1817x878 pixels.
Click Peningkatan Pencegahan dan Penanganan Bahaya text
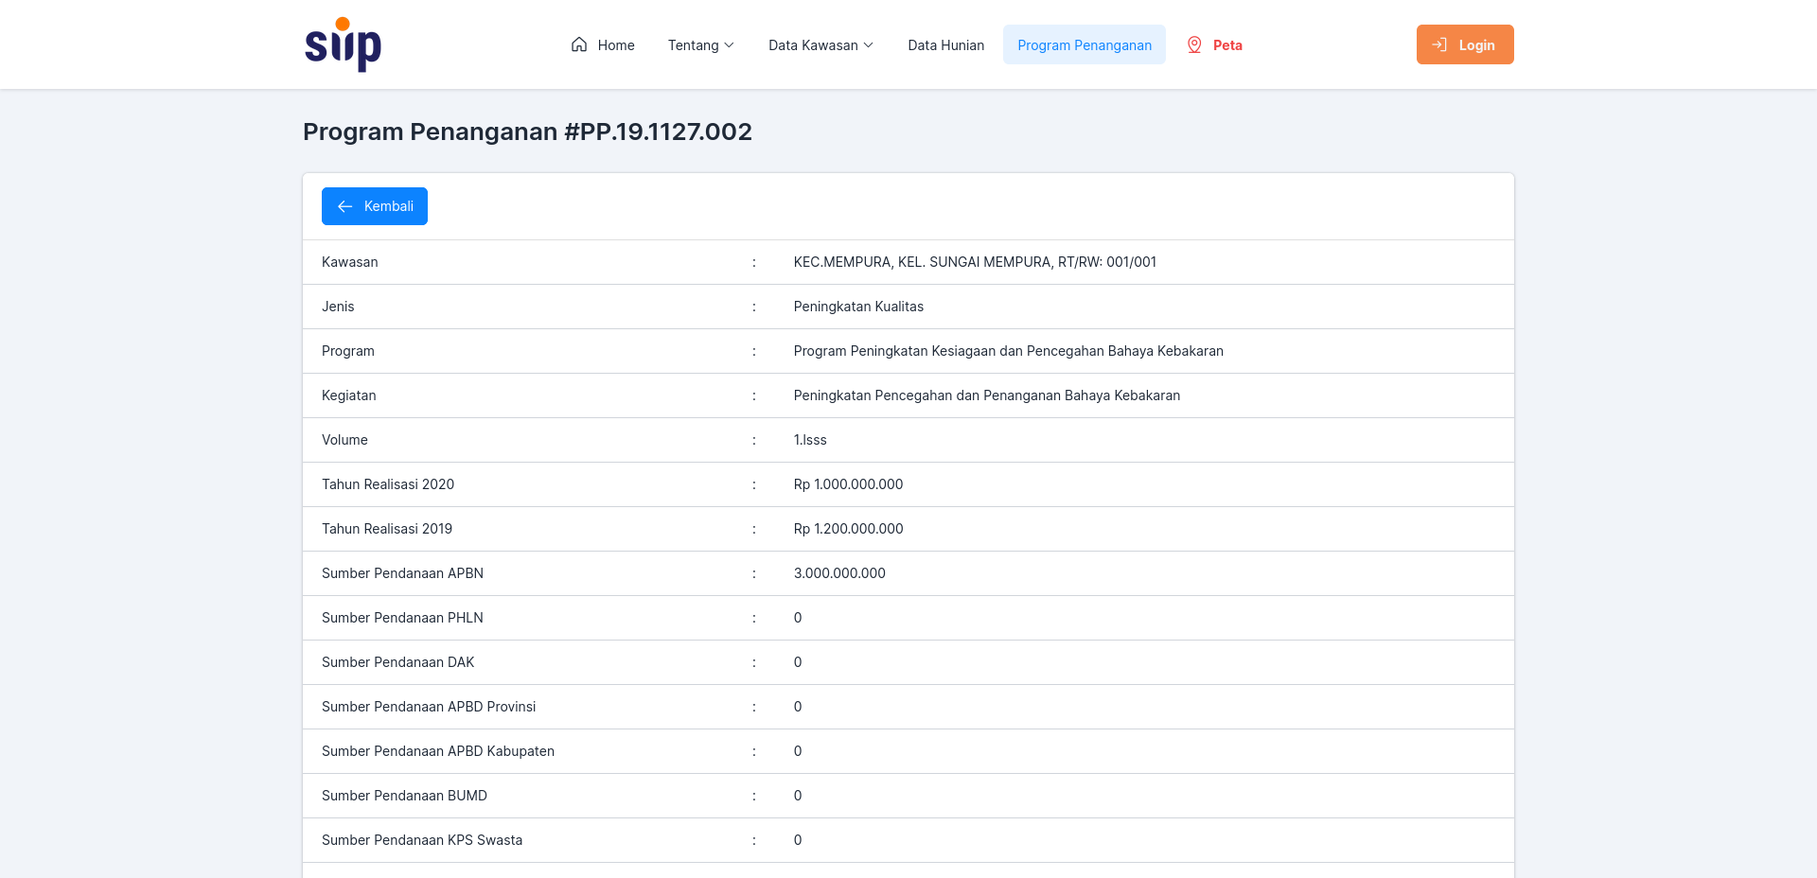pyautogui.click(x=987, y=395)
